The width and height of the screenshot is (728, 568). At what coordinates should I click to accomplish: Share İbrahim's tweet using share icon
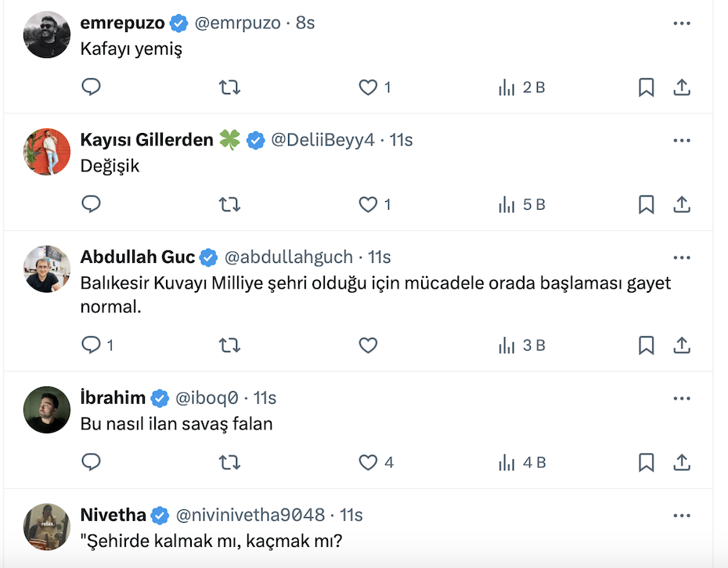682,462
